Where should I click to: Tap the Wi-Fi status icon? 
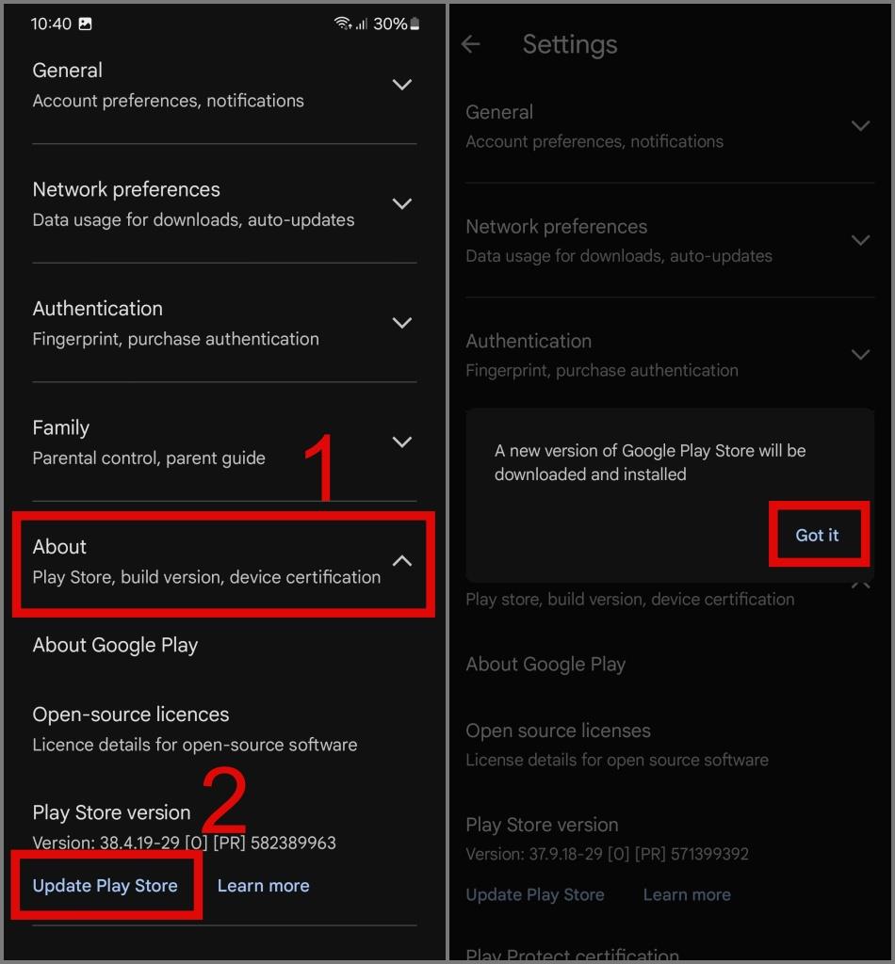coord(342,24)
